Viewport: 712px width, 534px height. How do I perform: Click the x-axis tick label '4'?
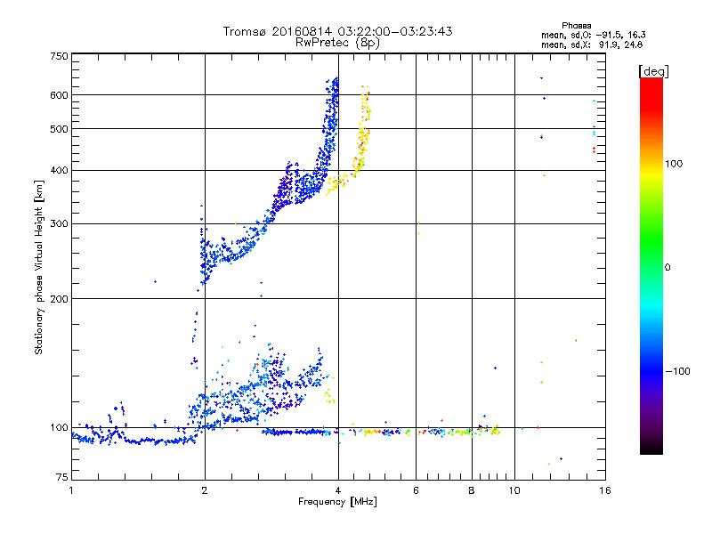(338, 490)
